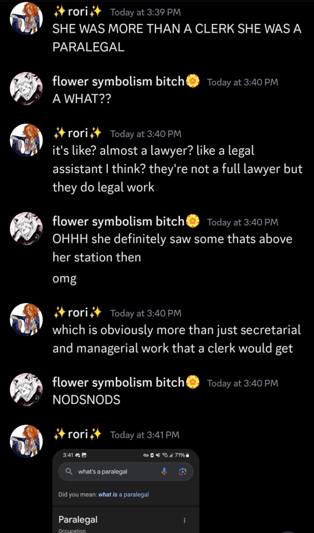This screenshot has width=314, height=533.
Task: Tap avatar beside the NODSNODS message
Action: (x=27, y=389)
